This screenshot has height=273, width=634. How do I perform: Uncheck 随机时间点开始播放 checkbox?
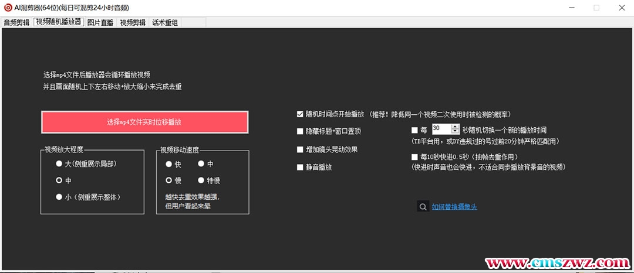pos(300,114)
